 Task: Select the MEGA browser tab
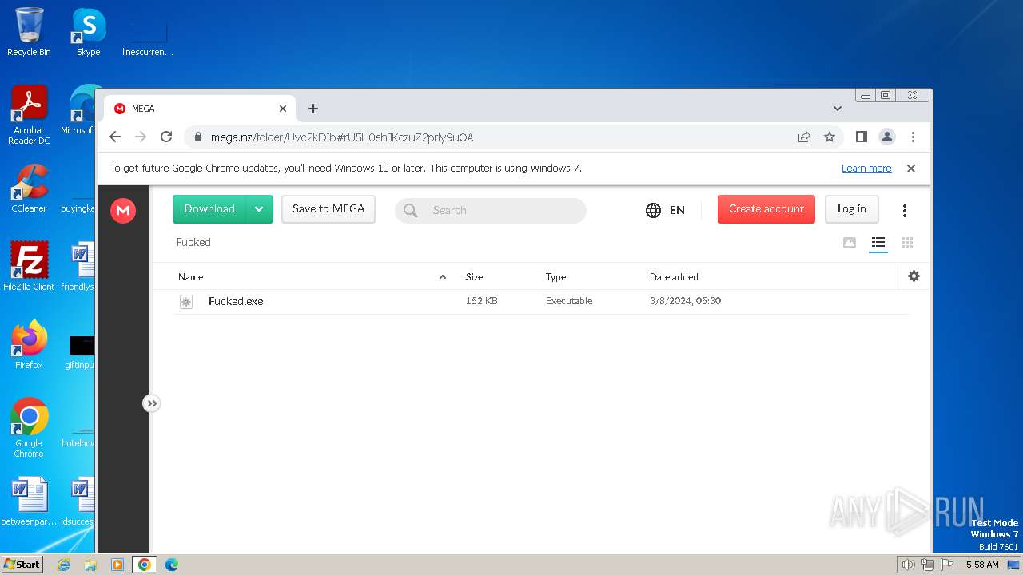(200, 109)
